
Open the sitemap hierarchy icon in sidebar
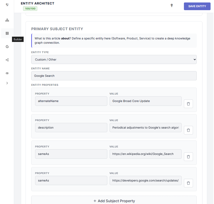click(x=7, y=20)
